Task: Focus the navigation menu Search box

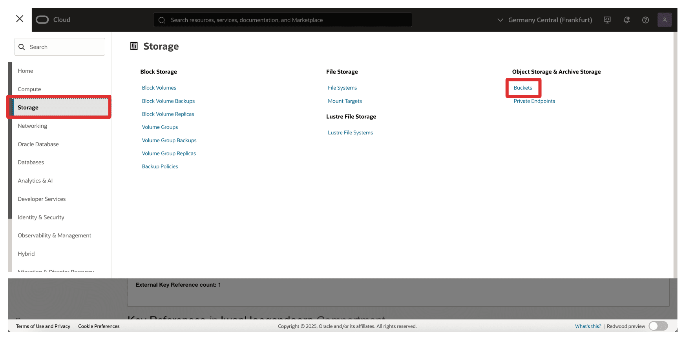Action: pos(60,47)
